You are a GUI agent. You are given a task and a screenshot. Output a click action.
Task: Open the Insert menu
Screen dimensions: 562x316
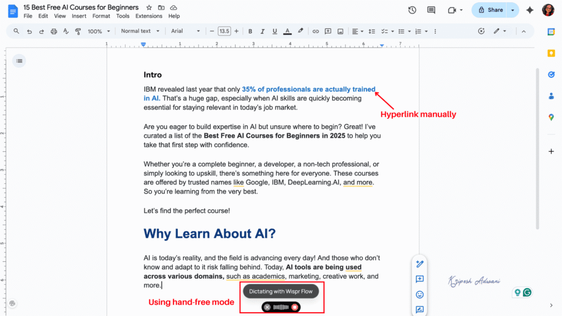point(79,16)
